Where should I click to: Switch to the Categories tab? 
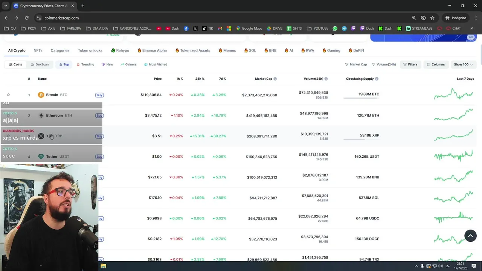point(60,50)
